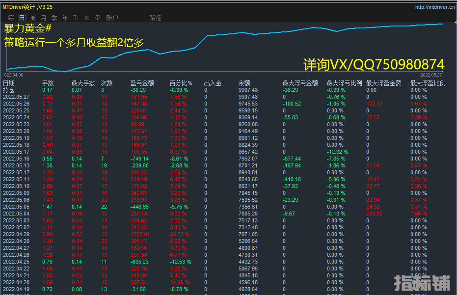Click floating loss ratio -12.32 %
The height and width of the screenshot is (295, 457).
338,152
